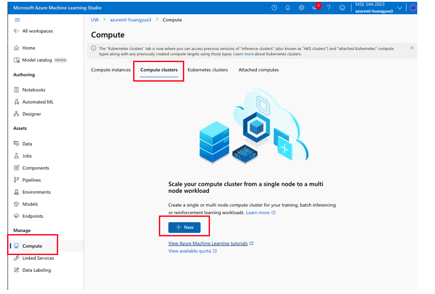Click the info icon in the banner
Image resolution: width=435 pixels, height=294 pixels.
pyautogui.click(x=94, y=48)
